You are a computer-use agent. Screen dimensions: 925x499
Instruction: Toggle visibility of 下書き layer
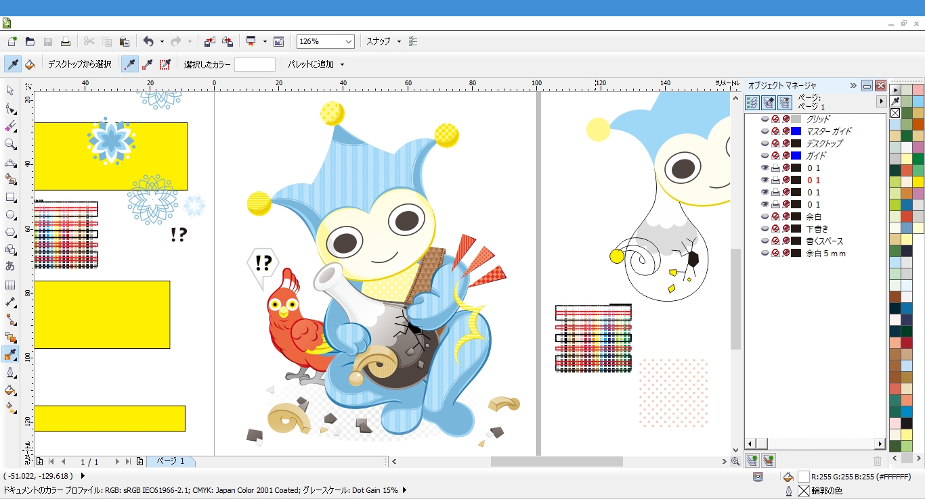[765, 229]
